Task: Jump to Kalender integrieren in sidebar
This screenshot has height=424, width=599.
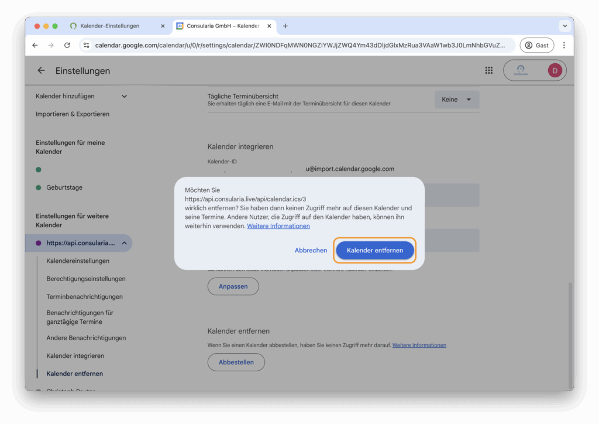Action: pyautogui.click(x=75, y=356)
